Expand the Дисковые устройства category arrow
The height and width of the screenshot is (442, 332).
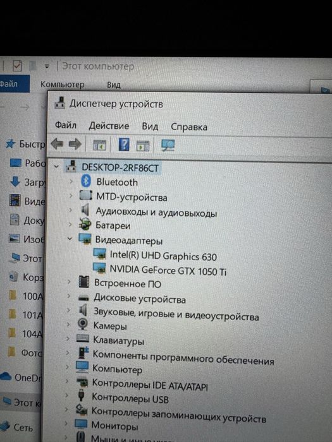pos(68,296)
